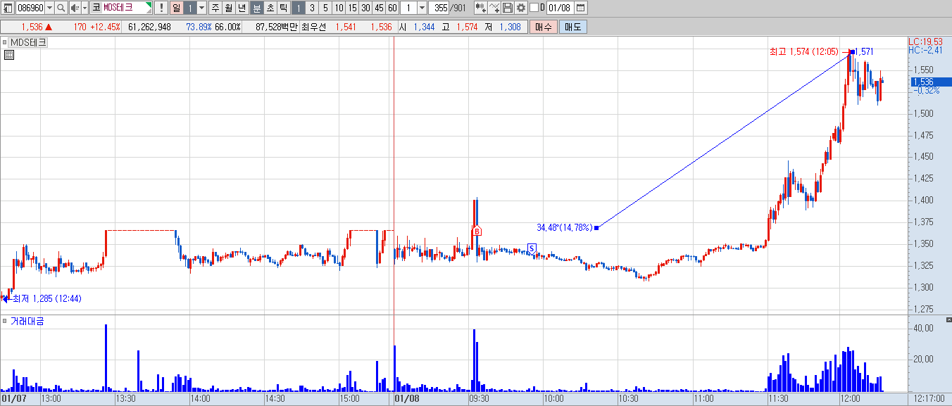Click the add candle indicator icon

pos(480,8)
